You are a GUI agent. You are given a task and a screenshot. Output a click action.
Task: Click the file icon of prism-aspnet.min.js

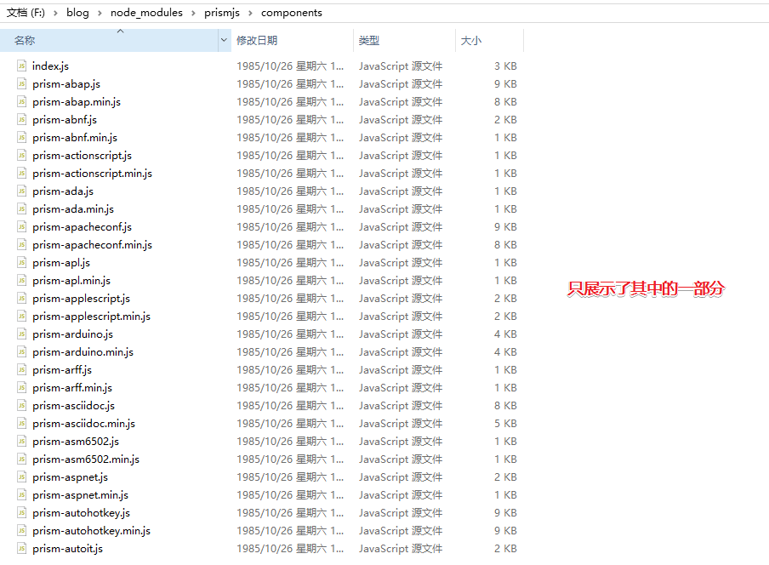[x=21, y=495]
